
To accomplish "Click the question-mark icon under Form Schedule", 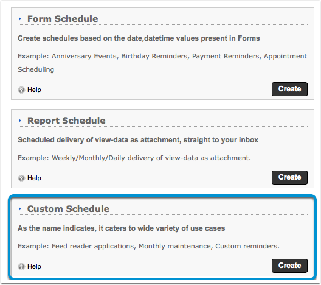I will pos(21,90).
